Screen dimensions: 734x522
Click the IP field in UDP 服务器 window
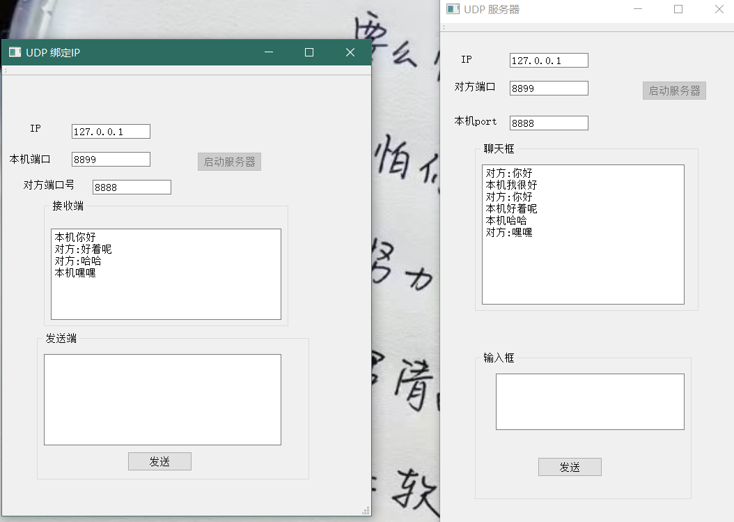[548, 60]
